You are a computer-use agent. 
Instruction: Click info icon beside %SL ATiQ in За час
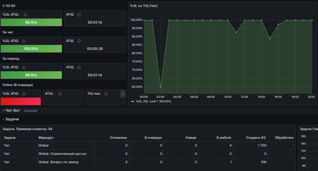pyautogui.click(x=24, y=41)
